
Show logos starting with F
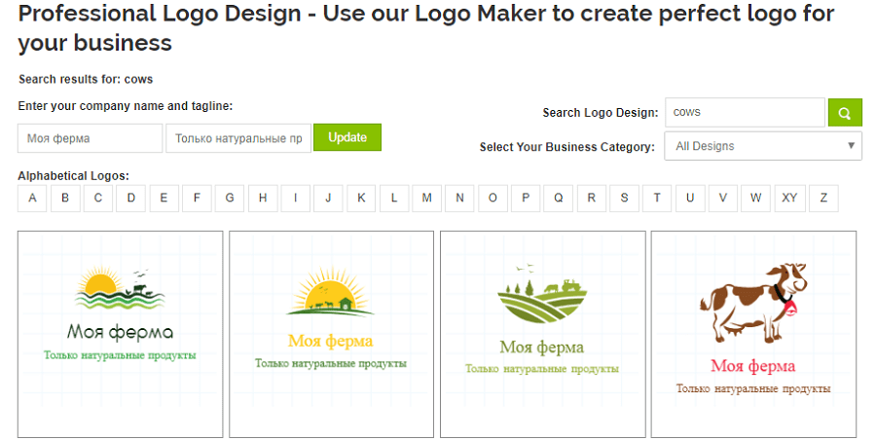point(197,198)
